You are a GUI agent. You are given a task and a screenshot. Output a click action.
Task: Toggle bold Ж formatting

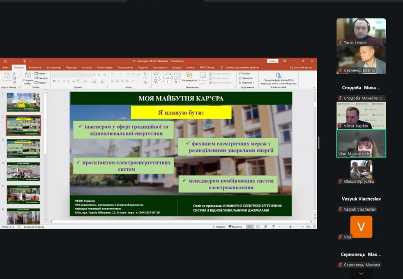click(x=54, y=81)
